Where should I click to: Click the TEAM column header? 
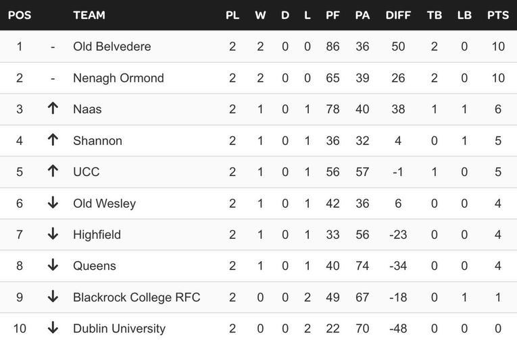pos(89,15)
